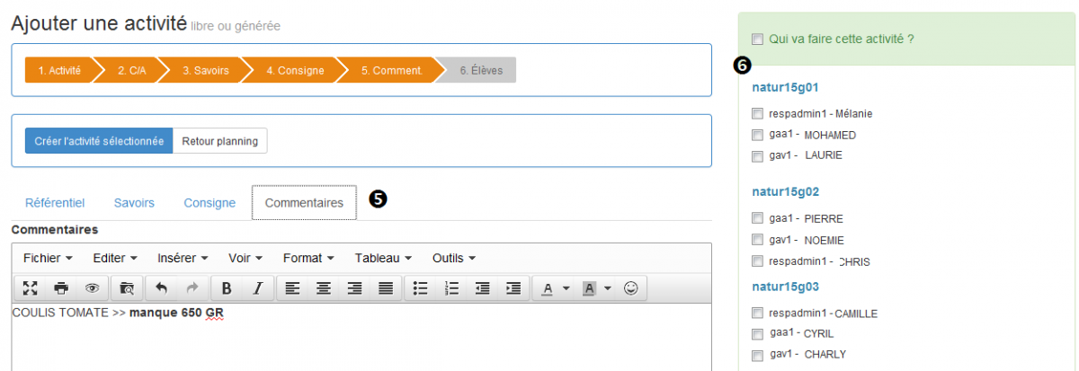The height and width of the screenshot is (371, 1079).
Task: Click 'Créer l'activité sélectionnée' button
Action: point(99,141)
